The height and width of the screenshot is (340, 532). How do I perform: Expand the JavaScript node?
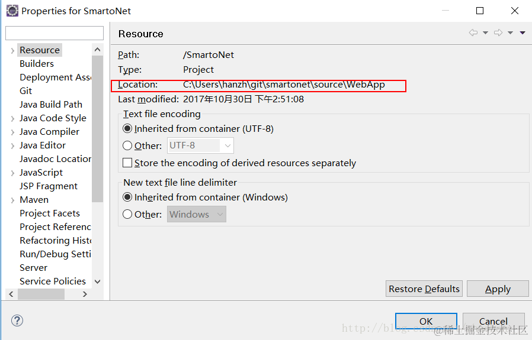[x=12, y=173]
